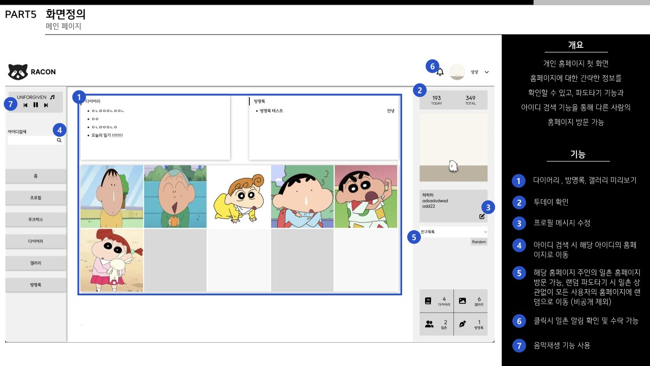
Task: Click the 349 TOTAL visitor count
Action: point(470,100)
